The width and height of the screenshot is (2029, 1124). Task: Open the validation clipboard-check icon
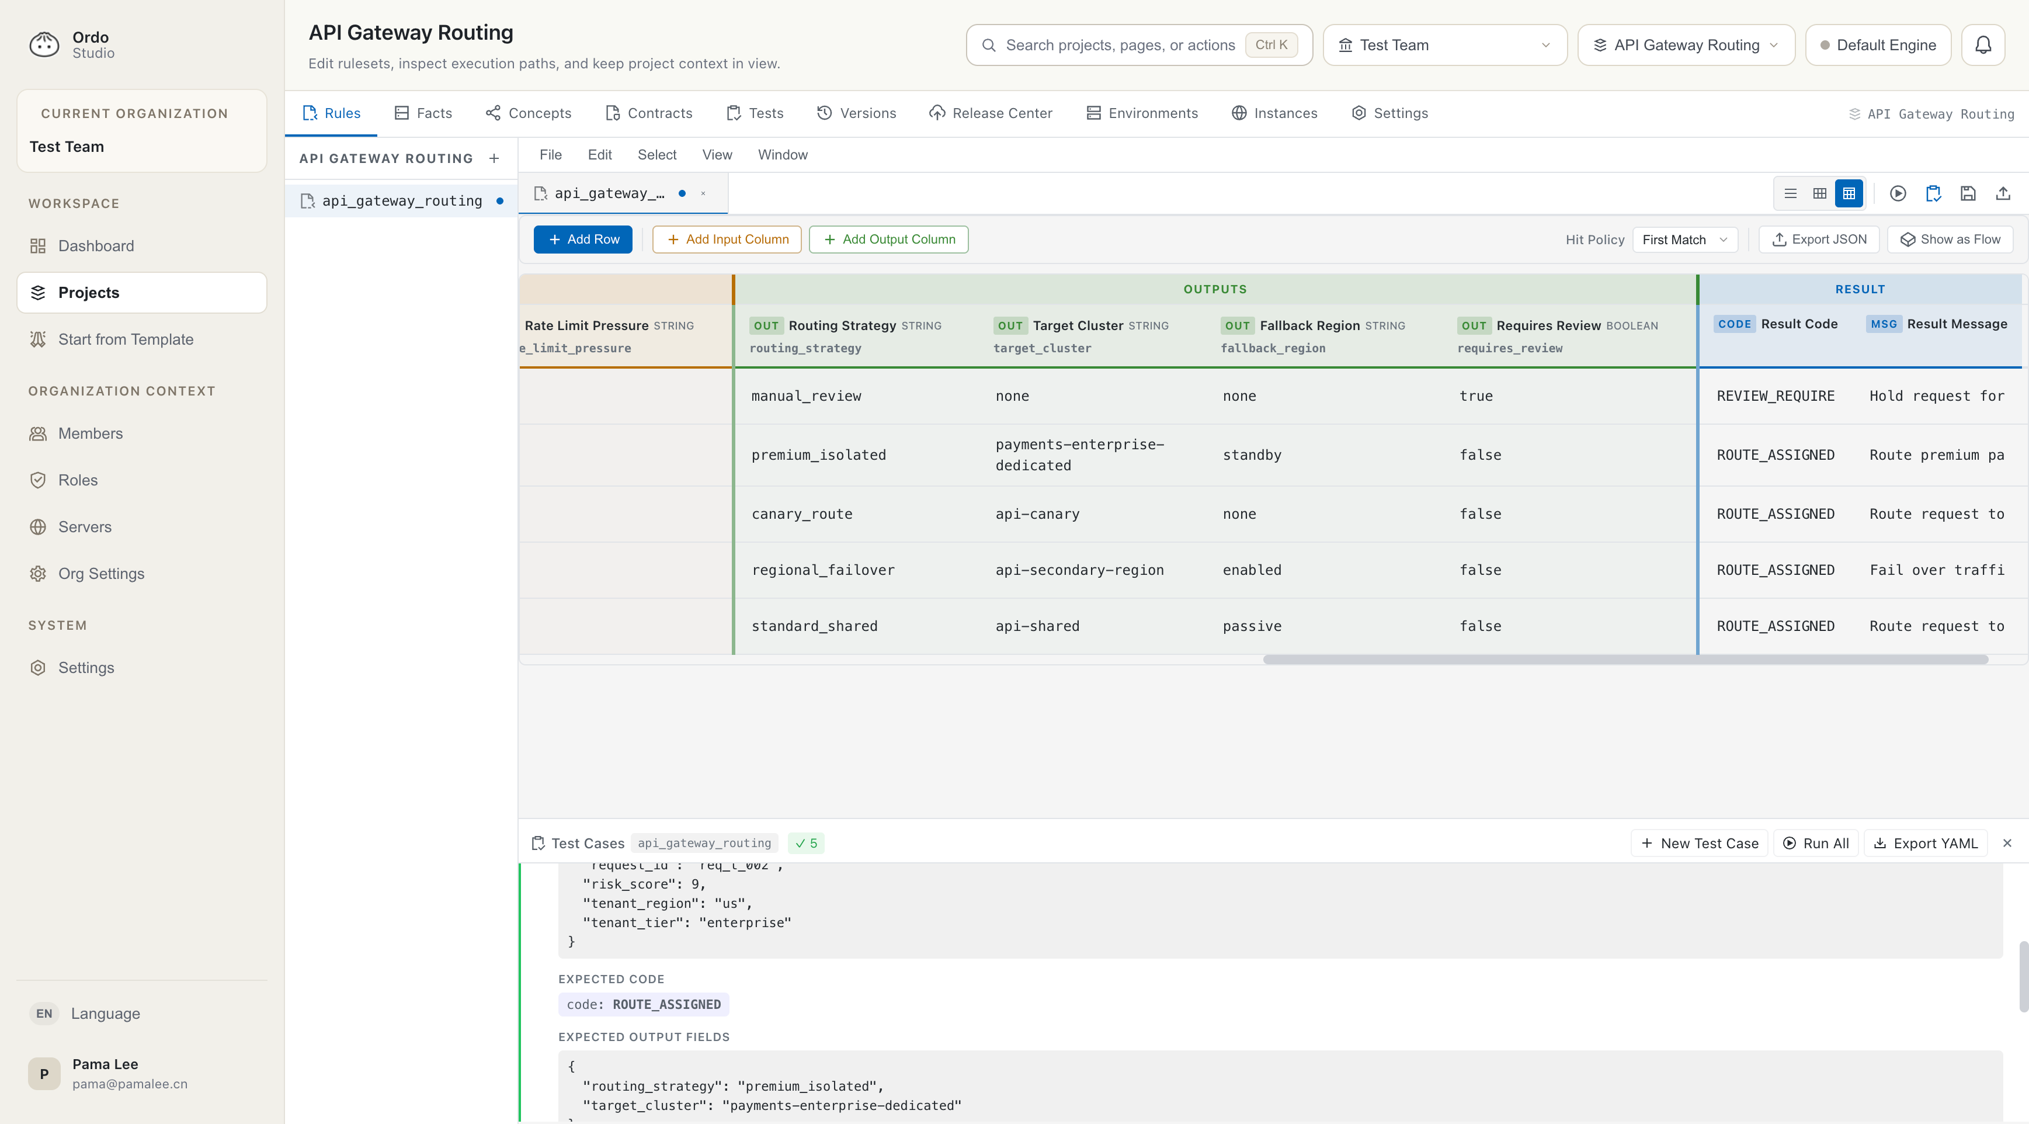1933,193
